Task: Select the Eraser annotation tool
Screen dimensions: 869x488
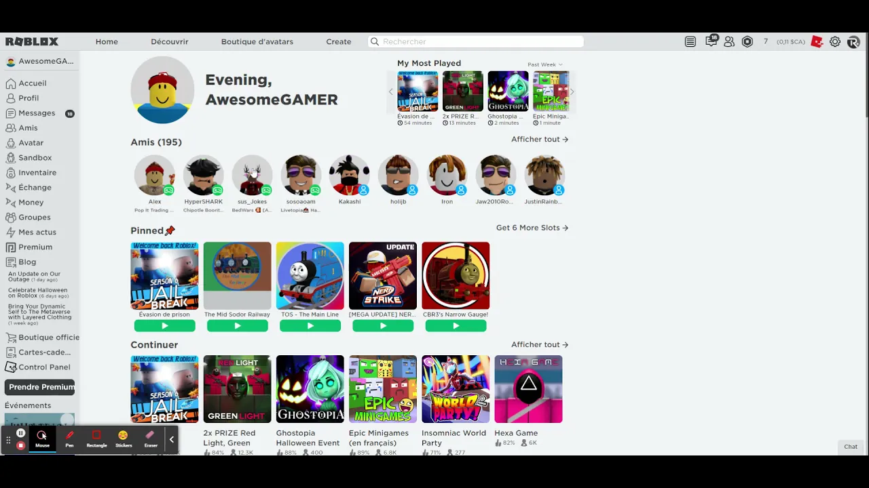Action: [151, 439]
